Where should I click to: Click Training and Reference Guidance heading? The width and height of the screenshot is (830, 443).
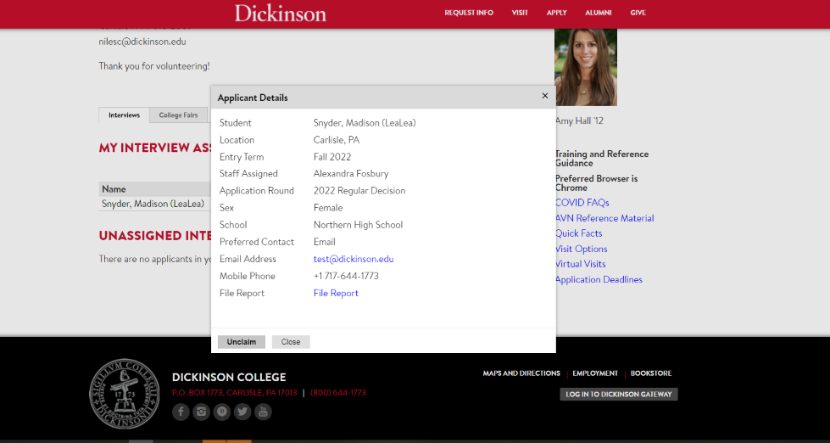click(601, 159)
